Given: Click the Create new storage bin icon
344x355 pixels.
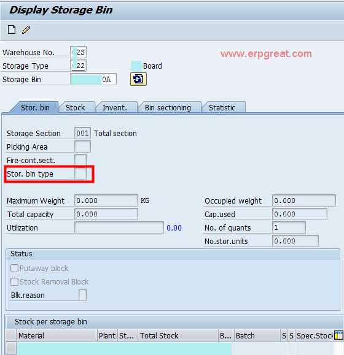Looking at the screenshot, I should [x=12, y=29].
